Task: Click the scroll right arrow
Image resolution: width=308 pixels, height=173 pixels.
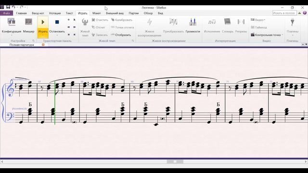Action: (306, 161)
